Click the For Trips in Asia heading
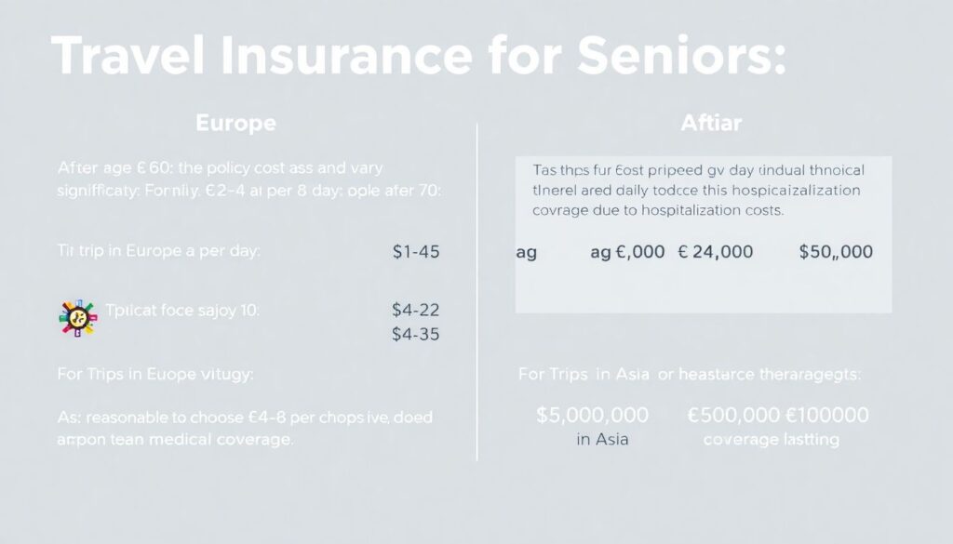Image resolution: width=953 pixels, height=544 pixels. [x=690, y=375]
